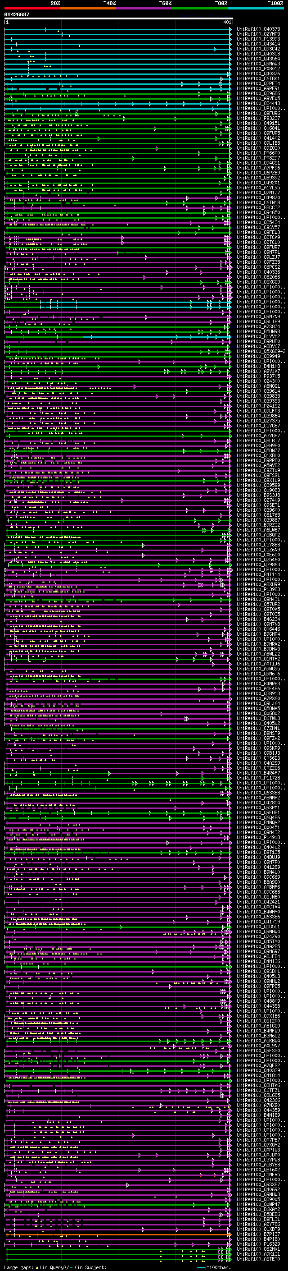The width and height of the screenshot is (288, 1271).
Task: Select UniRef100_B4I114 label
Action: pyautogui.click(x=258, y=574)
